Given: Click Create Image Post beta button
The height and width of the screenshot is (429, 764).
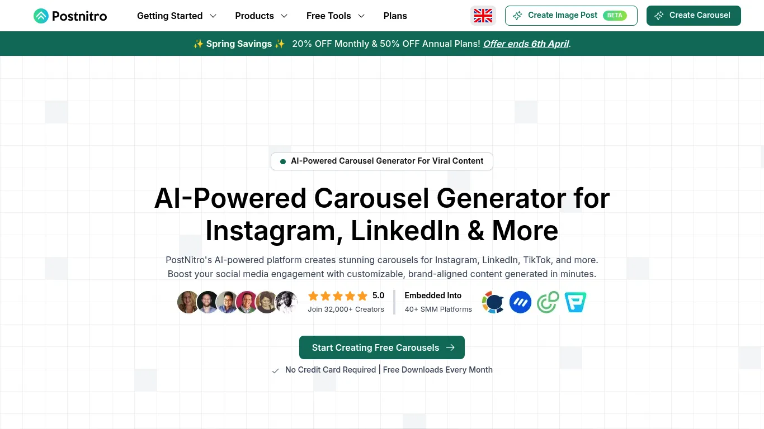Looking at the screenshot, I should (570, 16).
